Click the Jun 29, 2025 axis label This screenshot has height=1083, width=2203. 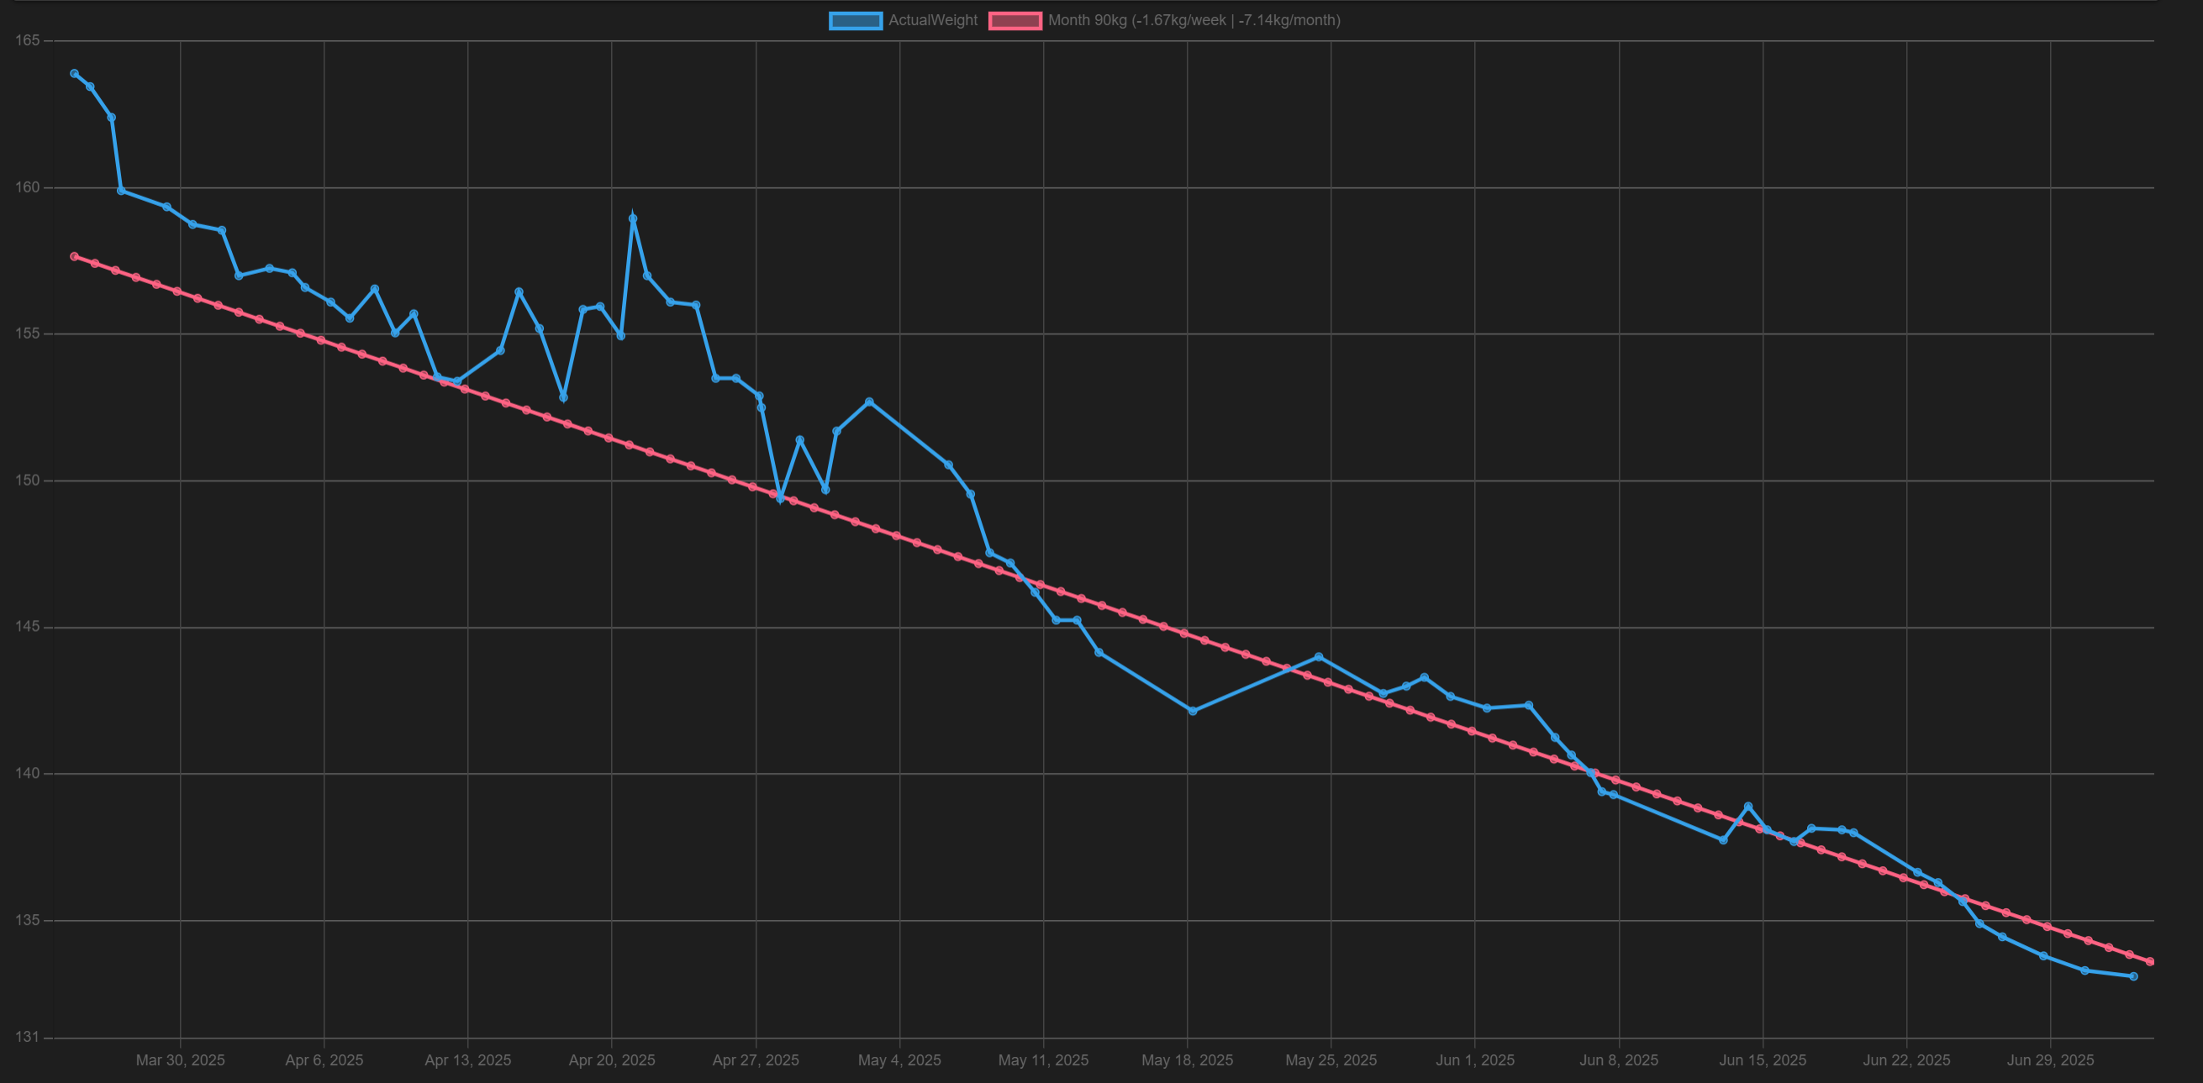(2050, 1060)
